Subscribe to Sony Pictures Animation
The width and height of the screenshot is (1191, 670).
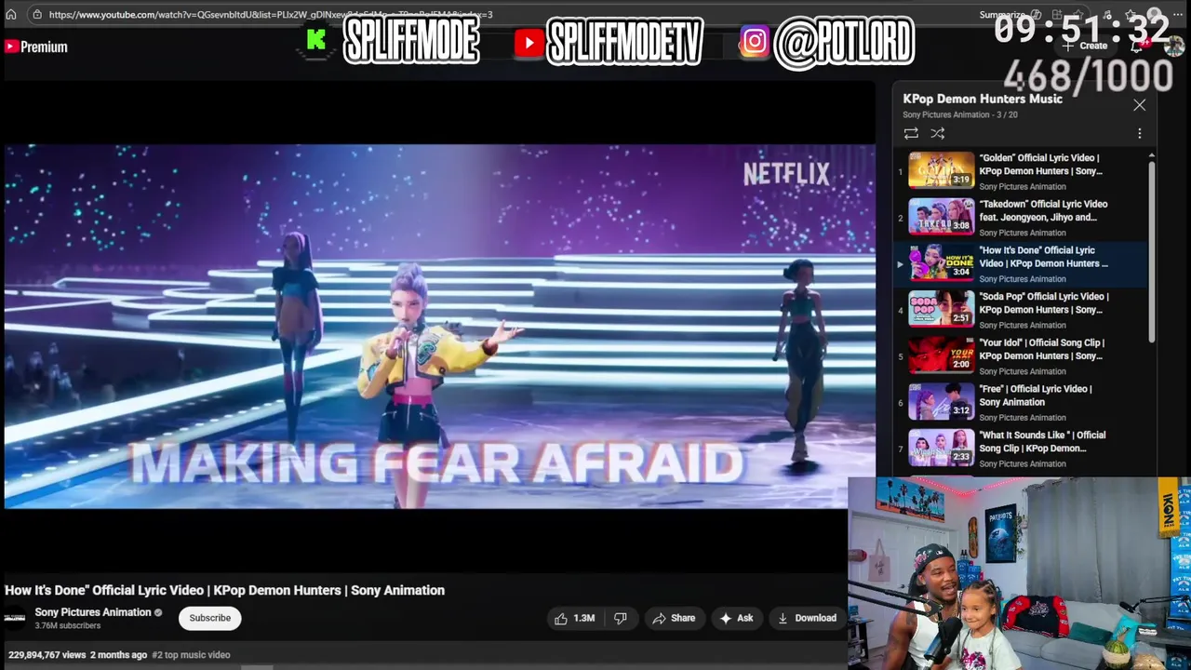coord(209,618)
